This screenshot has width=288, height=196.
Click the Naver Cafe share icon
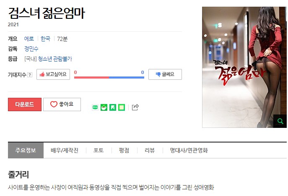point(104,107)
